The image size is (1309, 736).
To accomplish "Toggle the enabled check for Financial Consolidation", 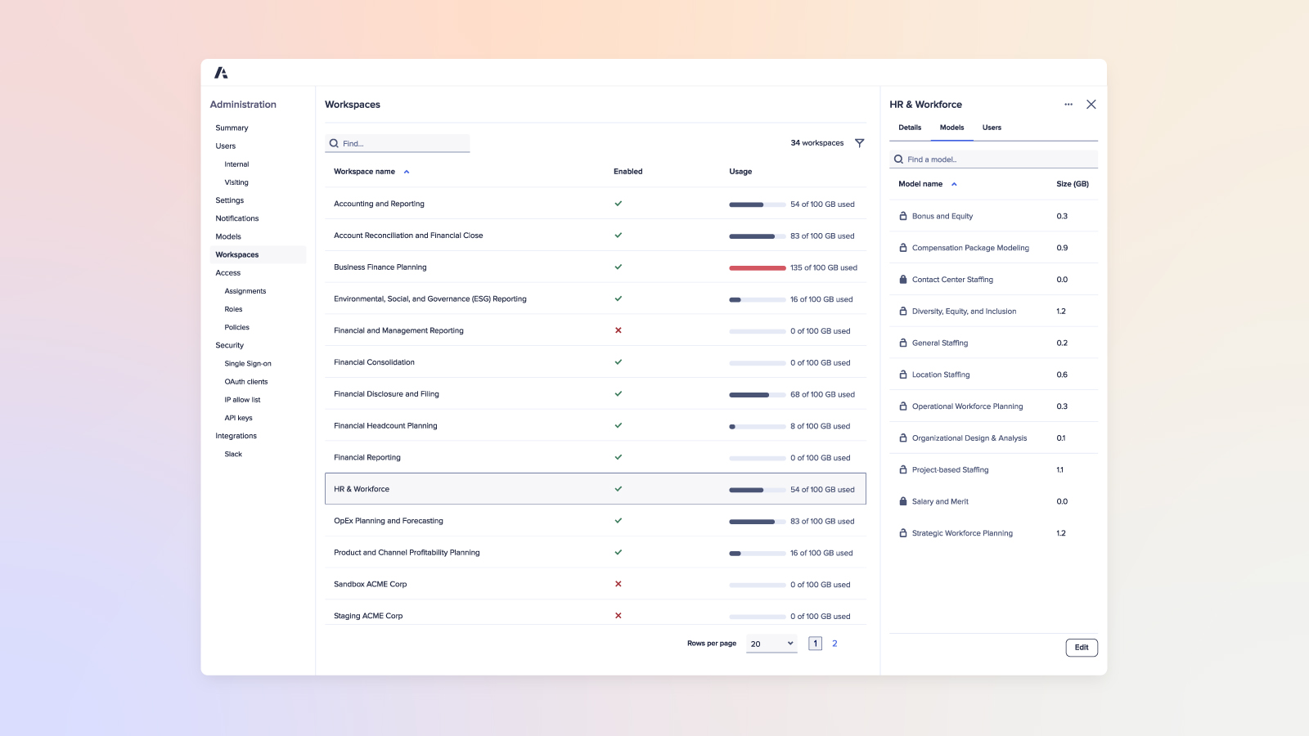I will (x=619, y=361).
